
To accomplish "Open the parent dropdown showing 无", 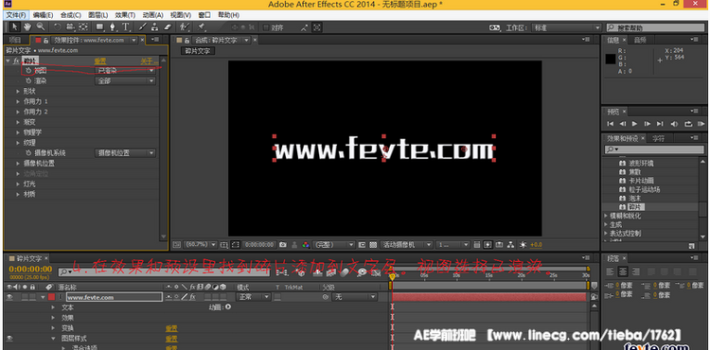I will point(354,297).
